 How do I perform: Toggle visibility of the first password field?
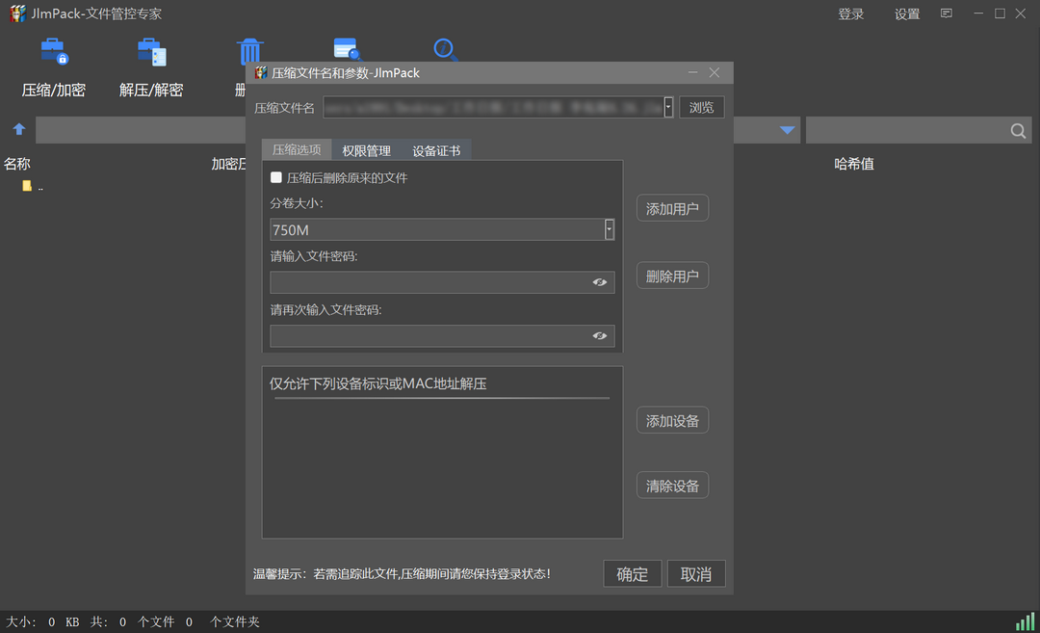599,282
